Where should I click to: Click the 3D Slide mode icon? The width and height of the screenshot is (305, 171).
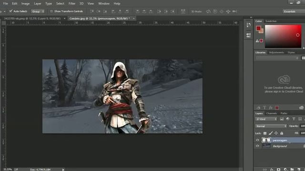(228, 11)
